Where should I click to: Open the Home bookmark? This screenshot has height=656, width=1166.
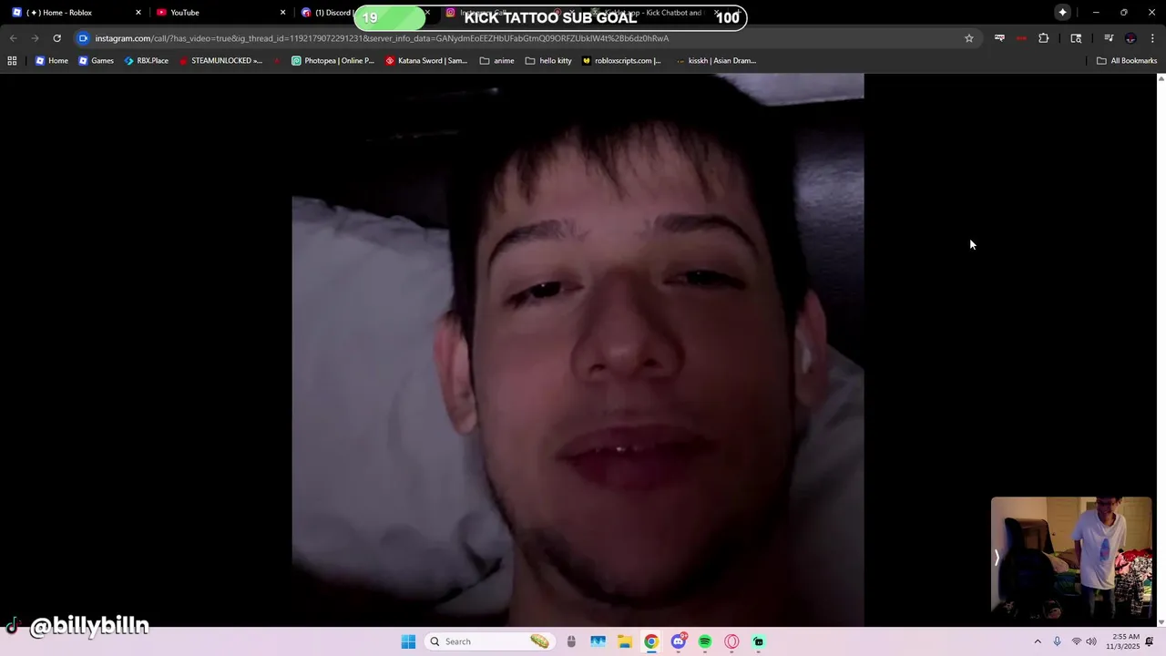52,61
